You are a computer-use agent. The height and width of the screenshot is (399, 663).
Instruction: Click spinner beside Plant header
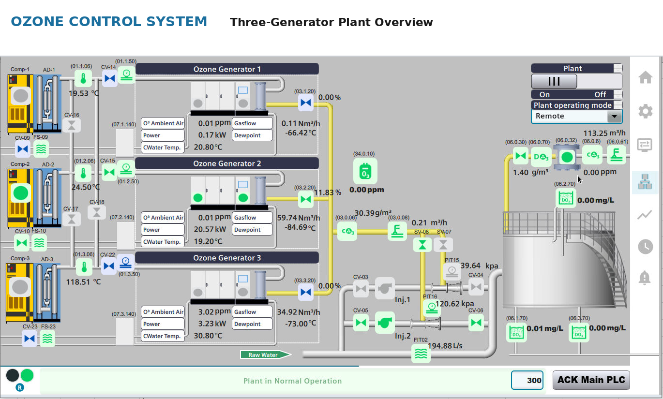pos(618,68)
